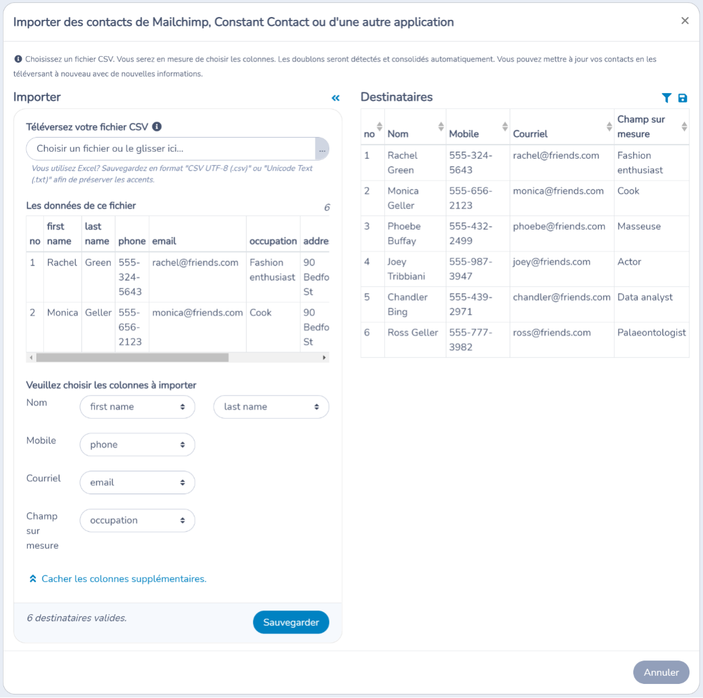Sort recipients by the Nom column

click(441, 127)
